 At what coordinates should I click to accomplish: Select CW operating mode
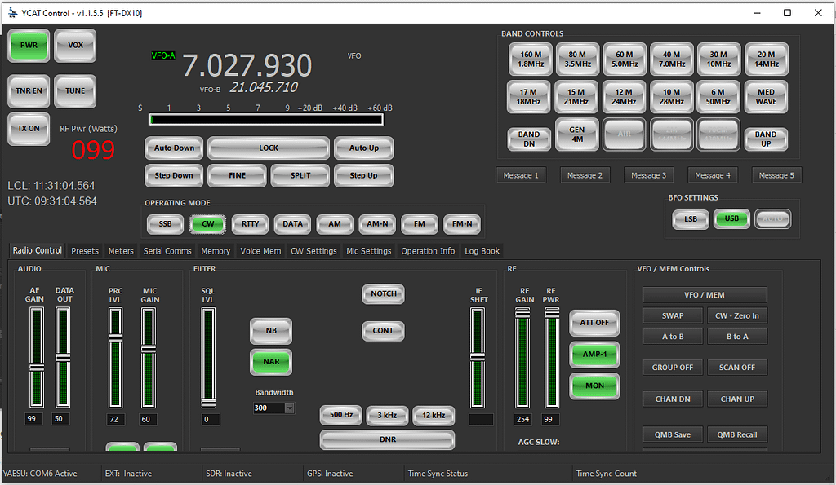[x=208, y=224]
